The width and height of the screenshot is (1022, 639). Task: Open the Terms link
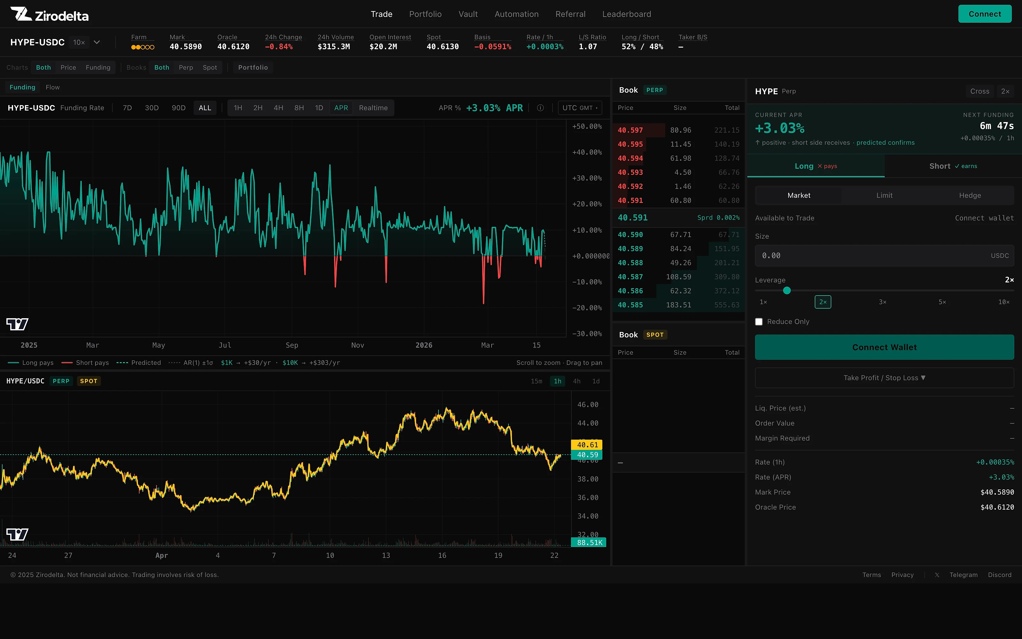click(872, 575)
